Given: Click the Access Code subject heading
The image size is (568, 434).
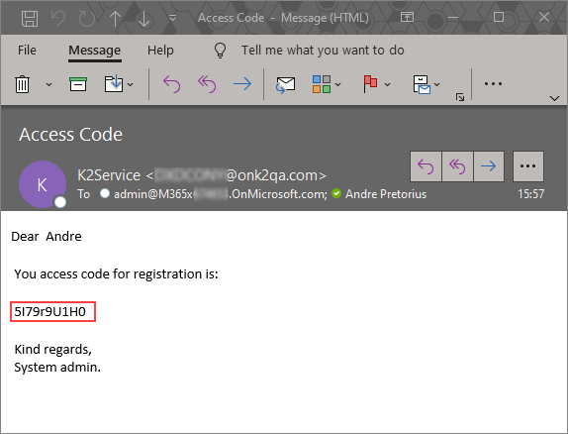Looking at the screenshot, I should [70, 135].
